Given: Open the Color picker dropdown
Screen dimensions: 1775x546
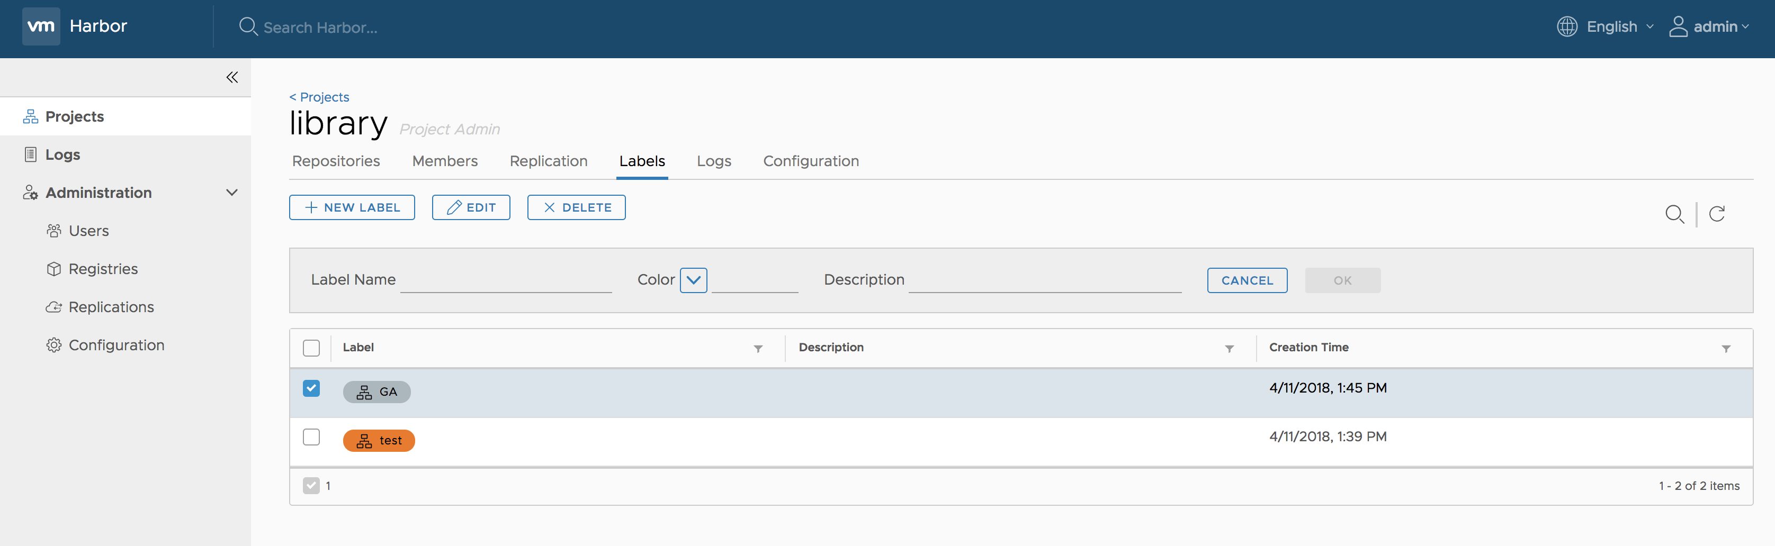Looking at the screenshot, I should [x=693, y=280].
